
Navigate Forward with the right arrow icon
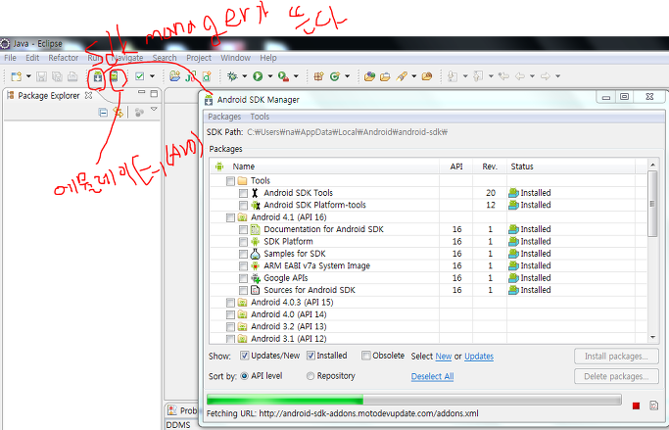click(546, 76)
